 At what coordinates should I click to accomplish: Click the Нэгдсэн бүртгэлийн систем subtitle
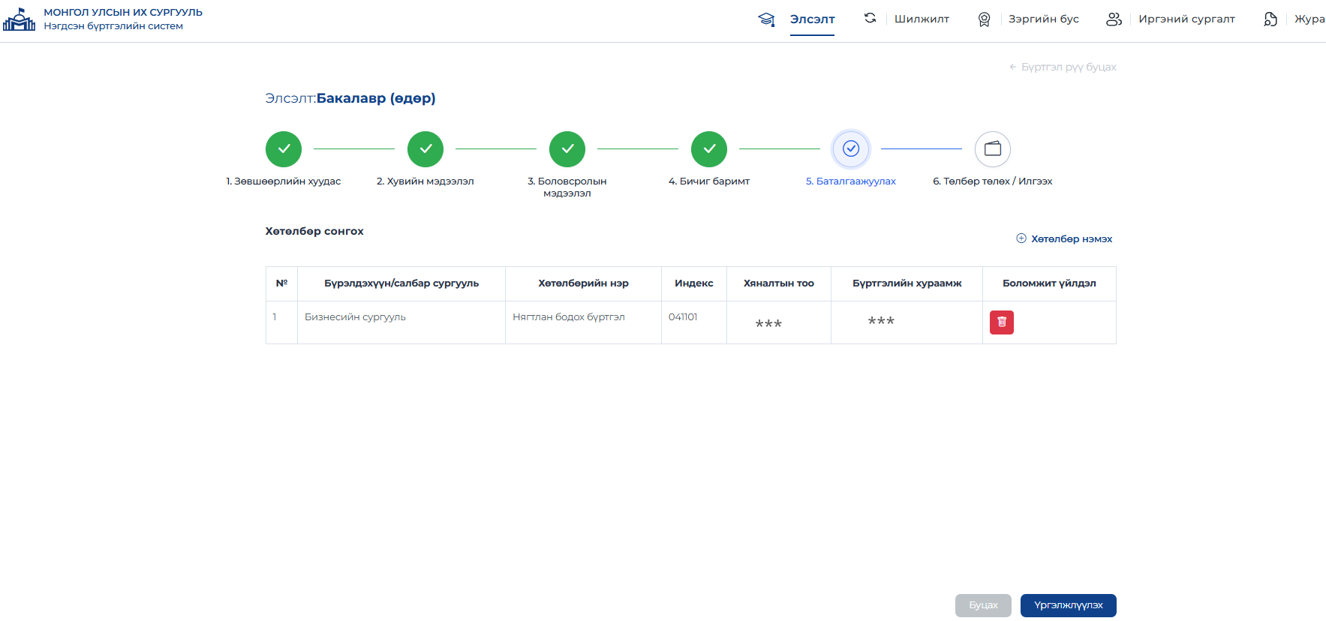tap(113, 26)
